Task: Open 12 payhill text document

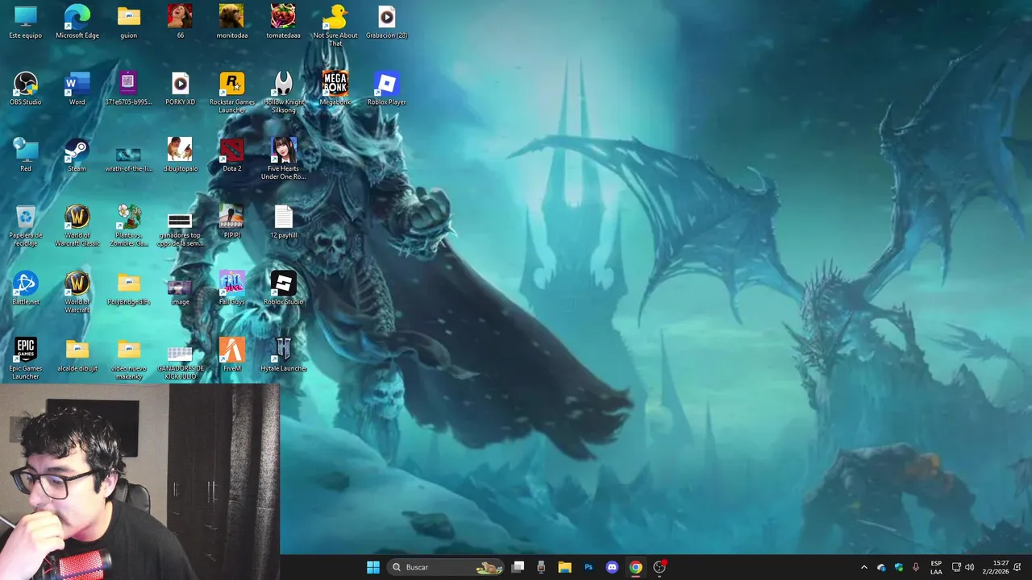Action: pyautogui.click(x=283, y=222)
